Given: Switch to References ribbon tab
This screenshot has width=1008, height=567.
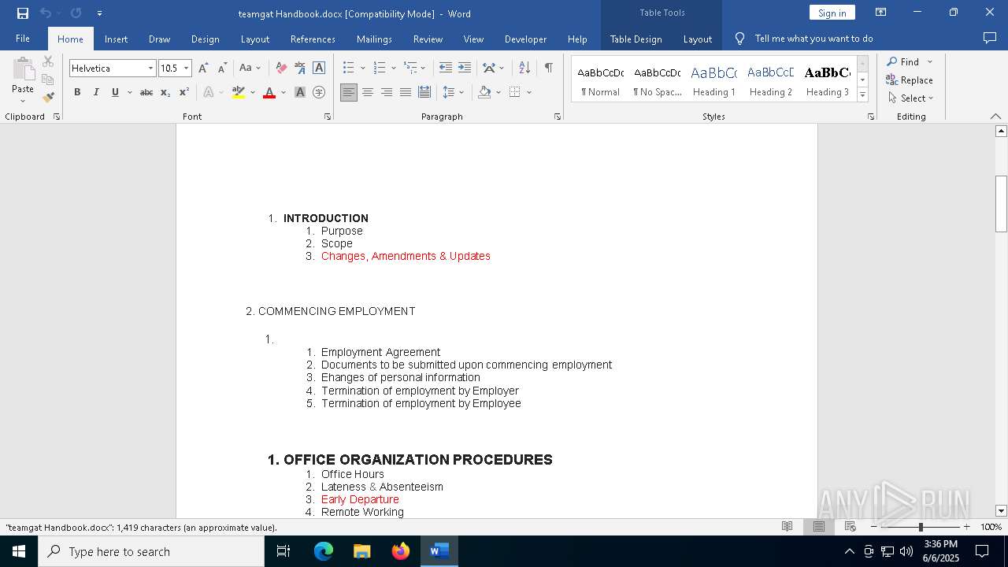Looking at the screenshot, I should point(313,39).
